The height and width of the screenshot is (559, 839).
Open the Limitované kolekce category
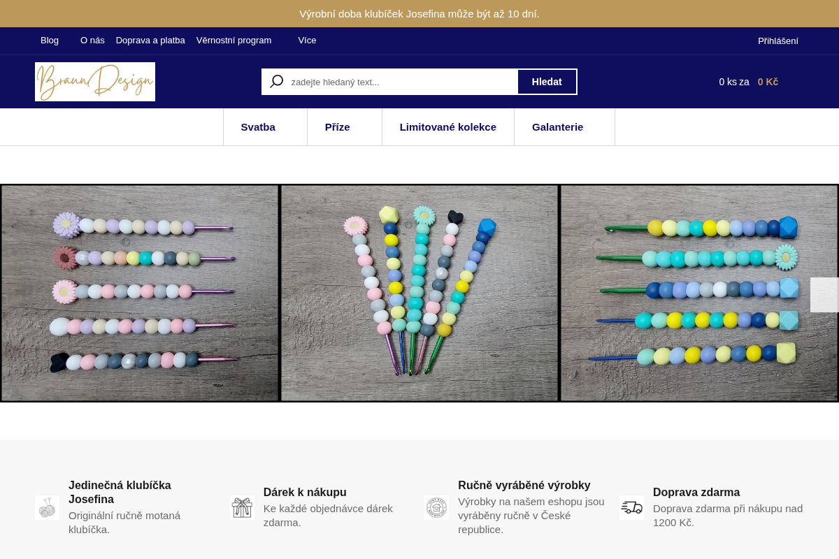pyautogui.click(x=448, y=127)
